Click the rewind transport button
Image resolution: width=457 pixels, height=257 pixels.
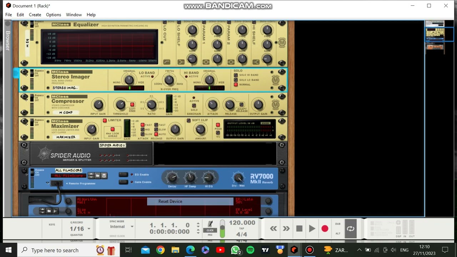pyautogui.click(x=273, y=229)
